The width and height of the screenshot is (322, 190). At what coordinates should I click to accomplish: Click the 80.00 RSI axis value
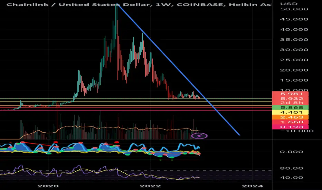pos(291,168)
